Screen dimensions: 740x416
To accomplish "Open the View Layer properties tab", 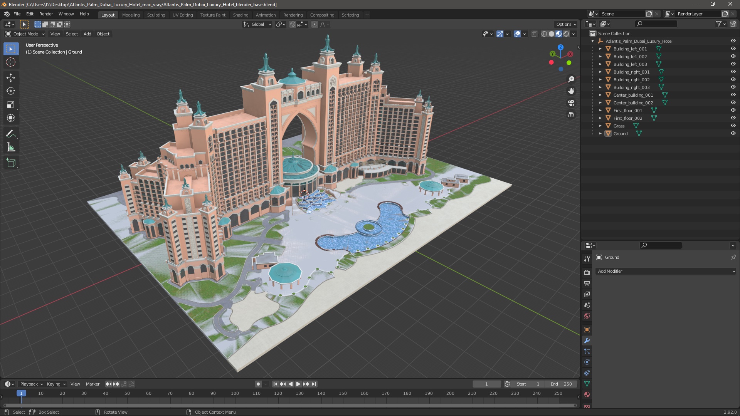I will point(587,294).
